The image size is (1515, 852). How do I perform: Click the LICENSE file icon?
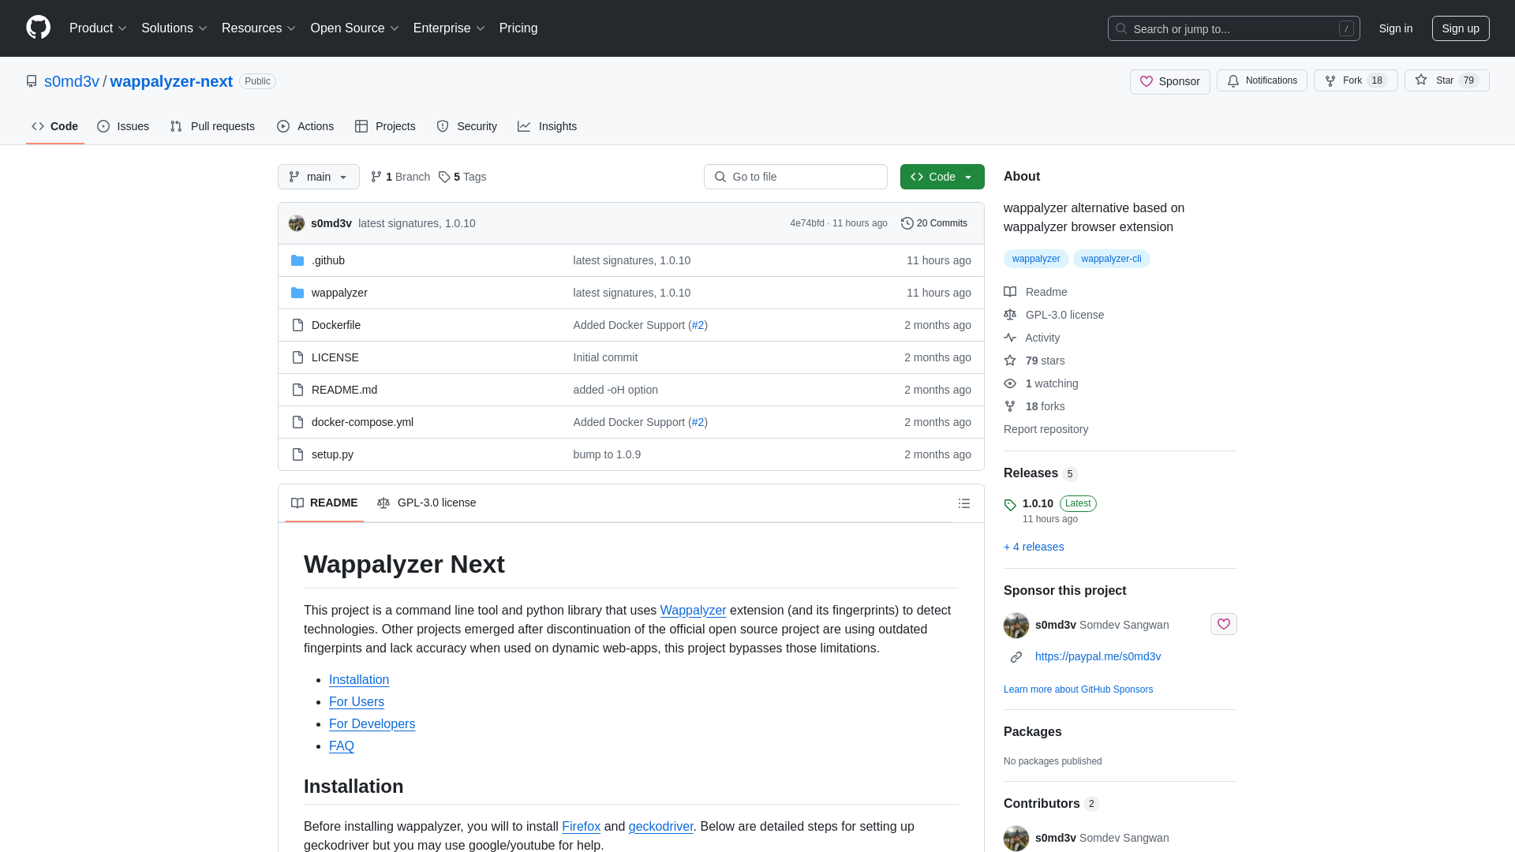pyautogui.click(x=297, y=357)
